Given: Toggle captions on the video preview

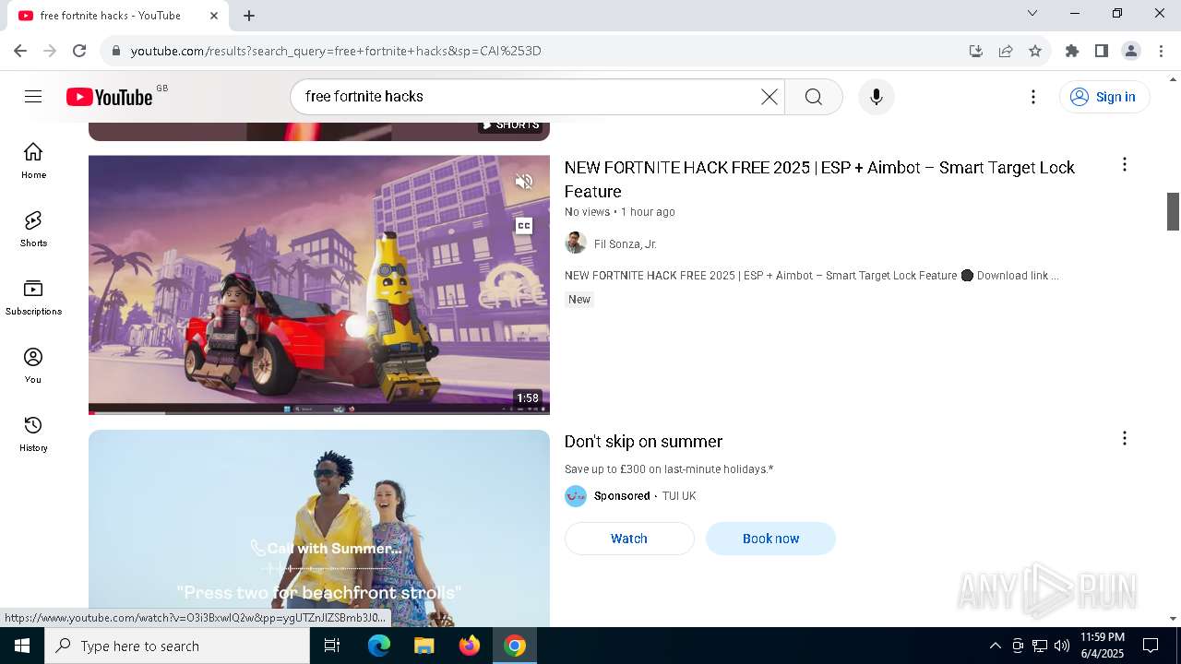Looking at the screenshot, I should (x=524, y=226).
